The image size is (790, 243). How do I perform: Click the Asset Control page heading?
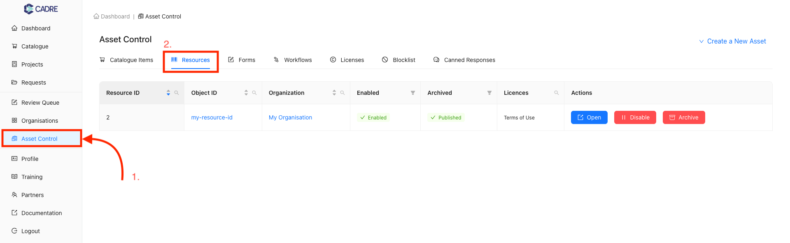click(126, 39)
